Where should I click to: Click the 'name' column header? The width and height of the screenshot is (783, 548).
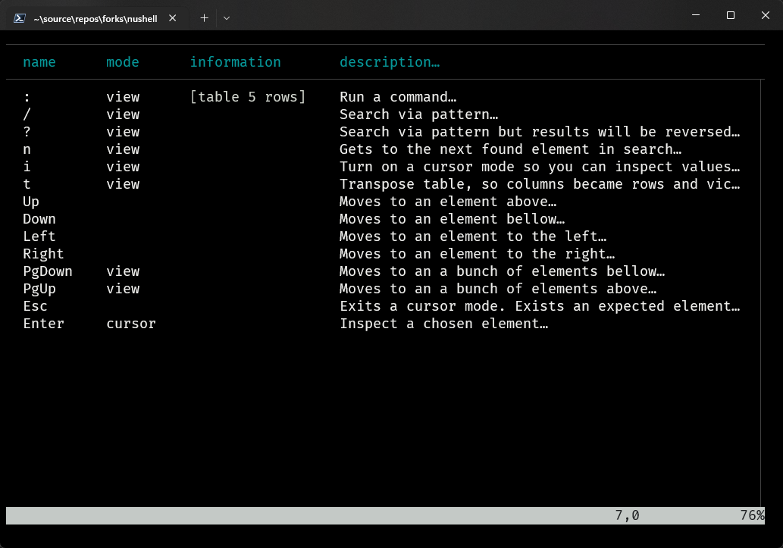point(39,62)
